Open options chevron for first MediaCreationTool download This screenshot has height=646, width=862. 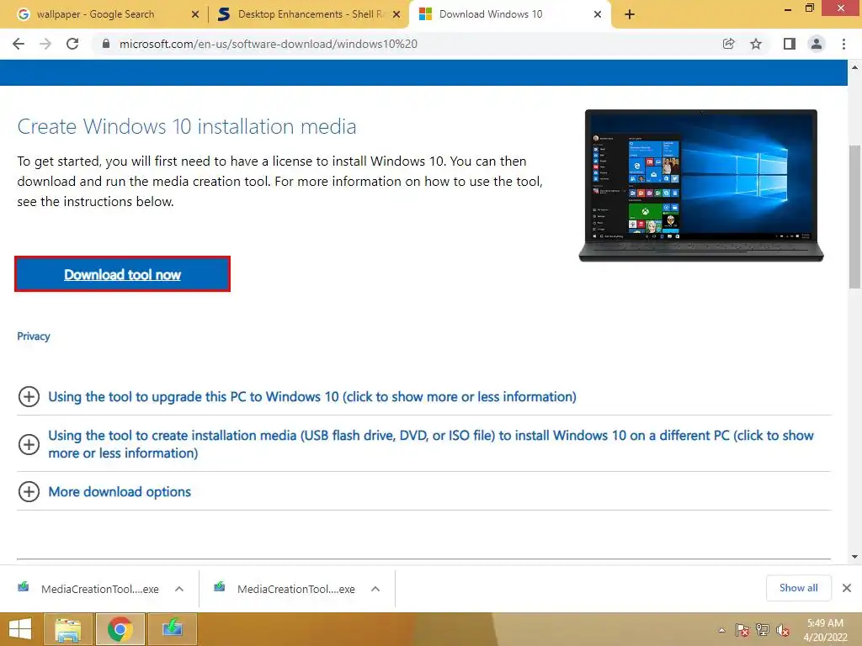(179, 589)
